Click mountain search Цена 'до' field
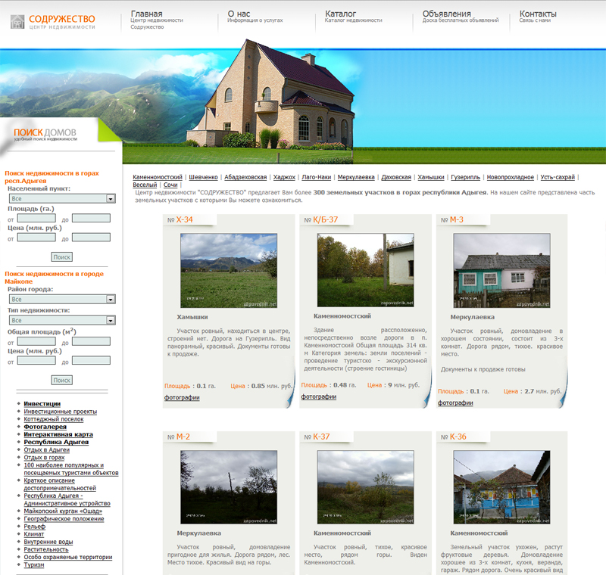This screenshot has width=606, height=575. (91, 237)
